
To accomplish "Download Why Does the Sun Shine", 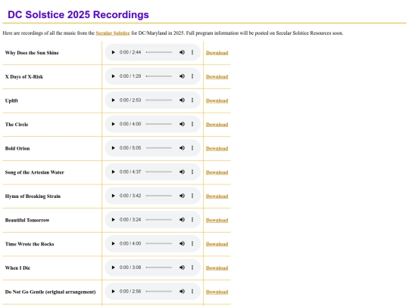I will [217, 53].
